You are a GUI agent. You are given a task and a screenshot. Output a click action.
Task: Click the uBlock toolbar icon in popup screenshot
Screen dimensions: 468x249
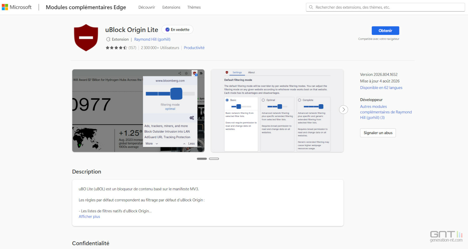[x=195, y=73]
